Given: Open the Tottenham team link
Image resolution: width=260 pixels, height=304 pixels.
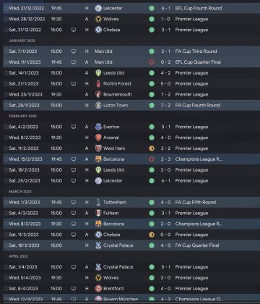Looking at the screenshot, I should (115, 203).
